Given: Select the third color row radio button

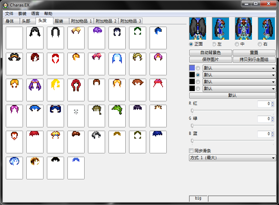Looking at the screenshot, I should tap(198, 82).
